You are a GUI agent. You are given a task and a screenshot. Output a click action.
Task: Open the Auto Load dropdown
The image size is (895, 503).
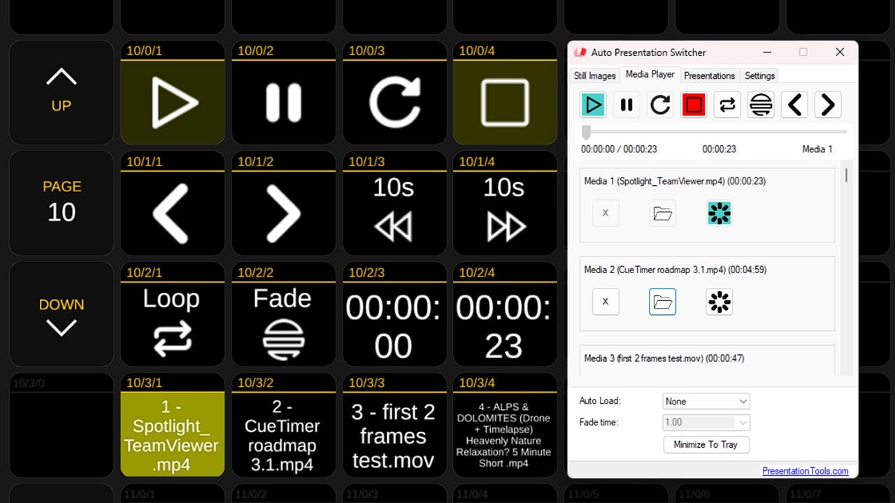point(706,401)
